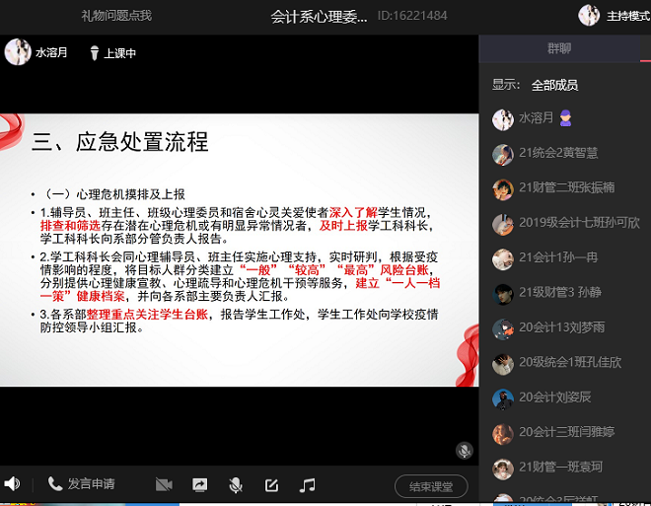This screenshot has height=506, width=651.
Task: Open the whiteboard edit icon
Action: [x=271, y=484]
